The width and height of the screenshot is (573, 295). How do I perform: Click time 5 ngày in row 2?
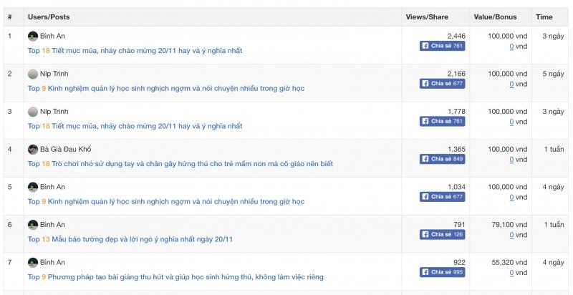[x=553, y=74]
